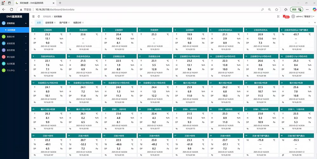Switch to the 主页 tab
Image resolution: width=317 pixels, height=159 pixels.
[39, 23]
